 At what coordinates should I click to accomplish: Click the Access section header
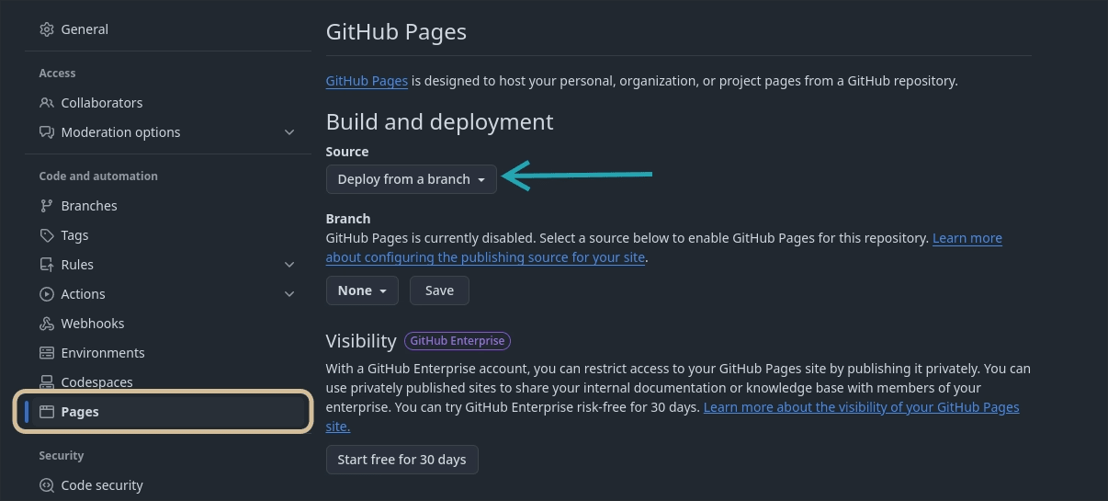pyautogui.click(x=57, y=74)
